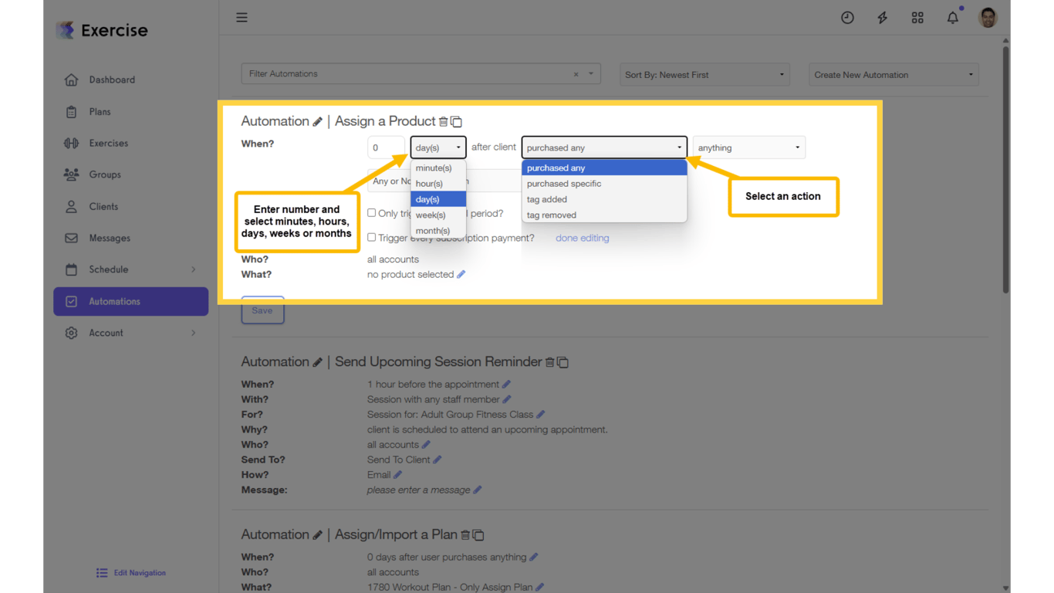Delete the Assign a Product automation

tap(444, 121)
